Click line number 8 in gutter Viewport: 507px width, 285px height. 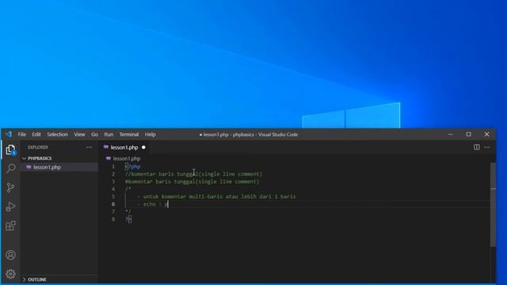[x=113, y=219]
